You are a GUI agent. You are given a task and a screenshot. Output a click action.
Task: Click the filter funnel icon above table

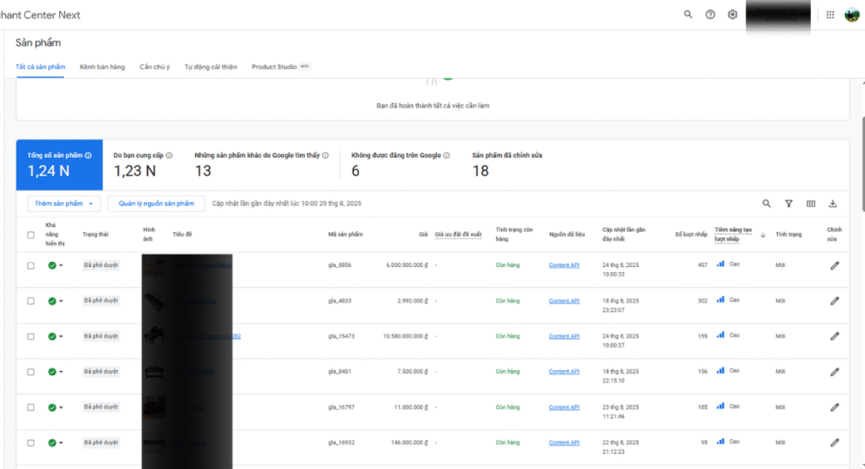pos(789,204)
